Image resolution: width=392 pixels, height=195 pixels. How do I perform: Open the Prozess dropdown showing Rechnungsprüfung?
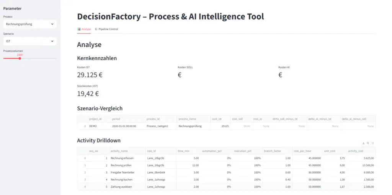pos(30,24)
